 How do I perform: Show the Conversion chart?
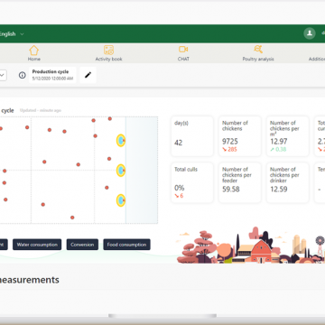[82, 245]
